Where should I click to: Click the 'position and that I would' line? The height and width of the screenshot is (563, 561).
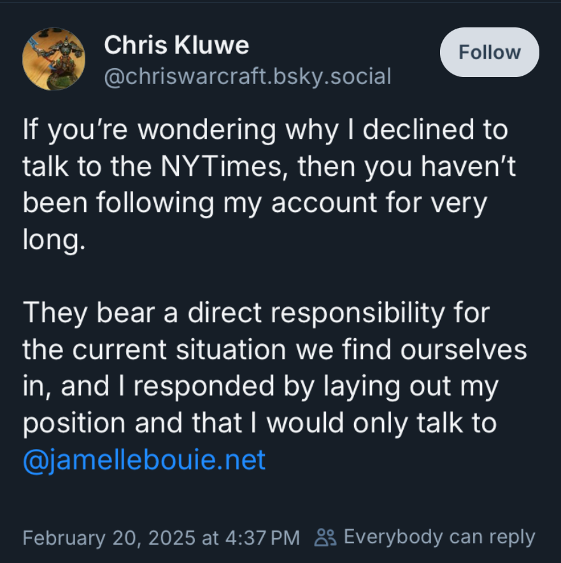pyautogui.click(x=191, y=424)
